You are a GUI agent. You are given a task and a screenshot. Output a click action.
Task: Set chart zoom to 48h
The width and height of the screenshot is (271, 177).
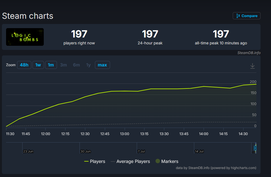click(x=24, y=65)
